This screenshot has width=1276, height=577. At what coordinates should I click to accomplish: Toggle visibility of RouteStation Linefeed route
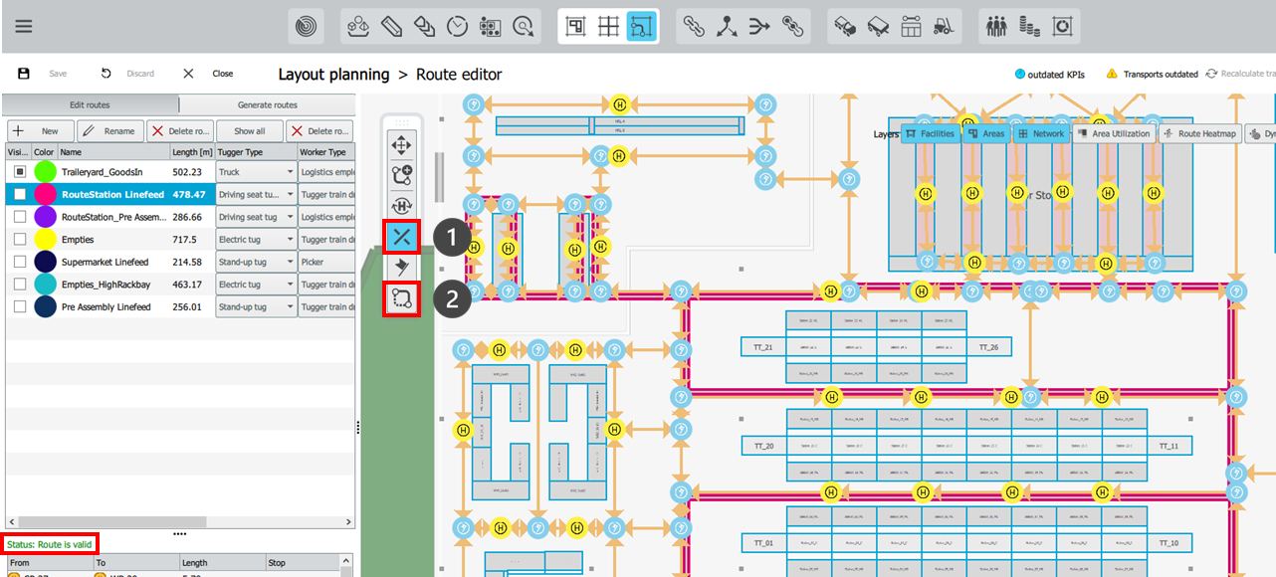[x=19, y=195]
